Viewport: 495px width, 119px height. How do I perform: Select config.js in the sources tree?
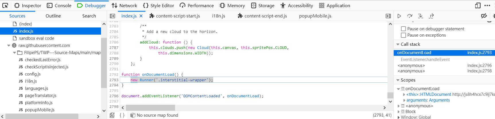[x=32, y=74]
